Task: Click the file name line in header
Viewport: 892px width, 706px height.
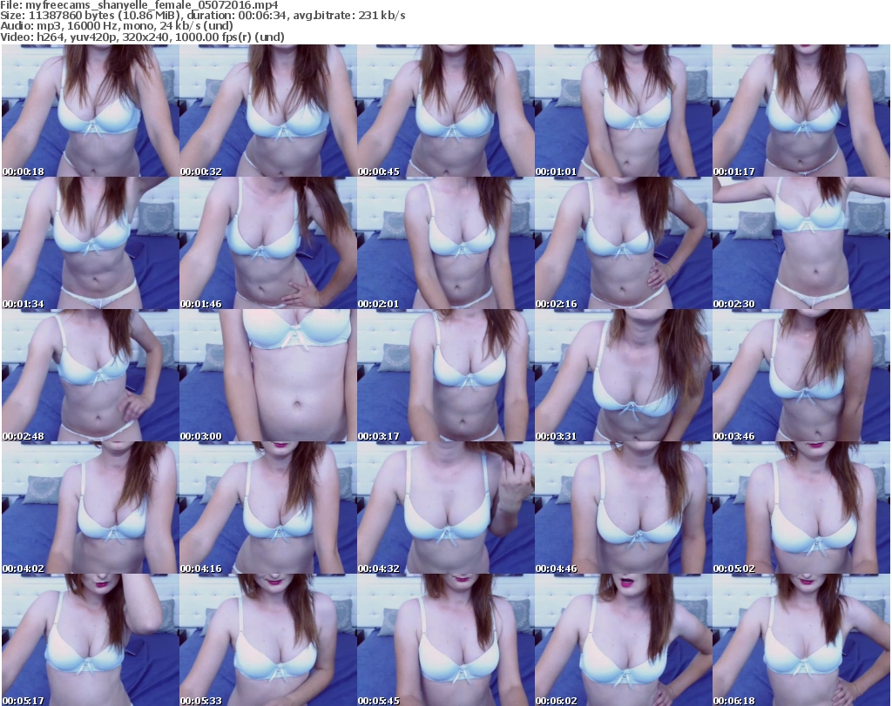Action: (139, 5)
